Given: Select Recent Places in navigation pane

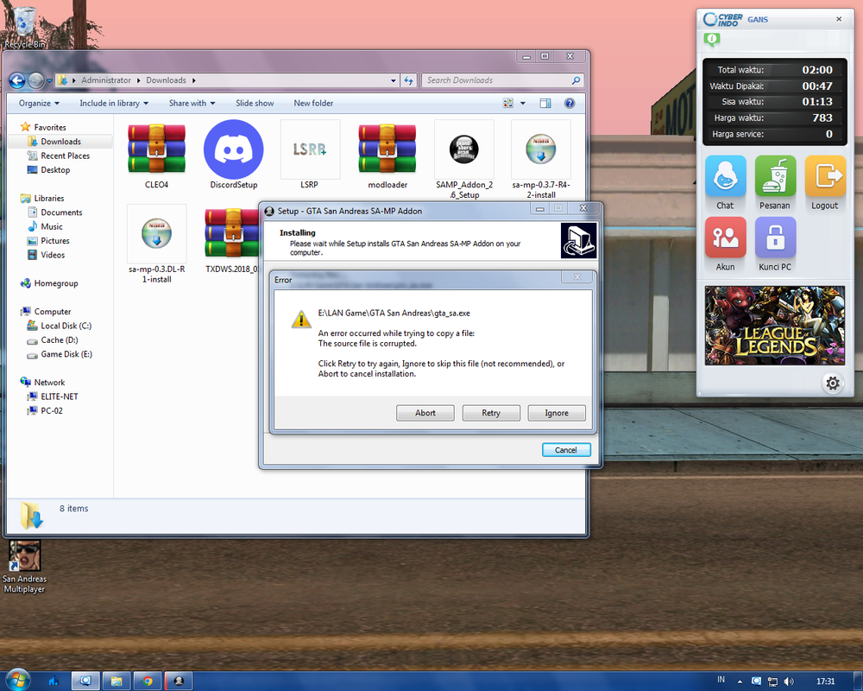Looking at the screenshot, I should (x=65, y=156).
